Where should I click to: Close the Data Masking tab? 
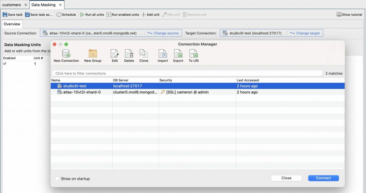pos(60,5)
